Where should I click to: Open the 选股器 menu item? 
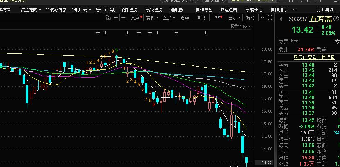[x=177, y=10]
